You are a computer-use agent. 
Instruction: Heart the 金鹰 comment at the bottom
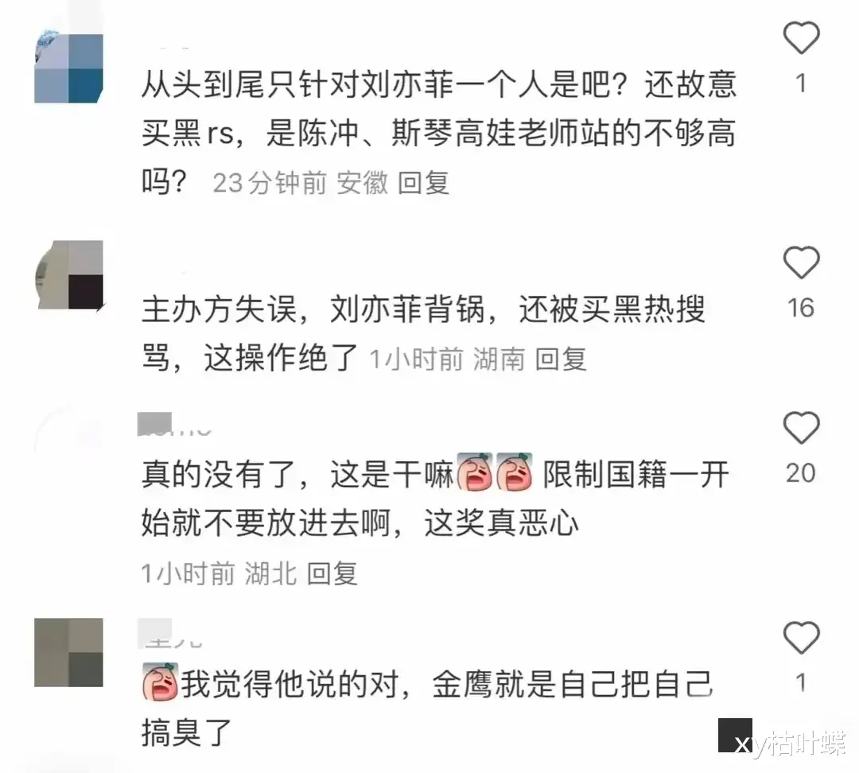coord(801,638)
